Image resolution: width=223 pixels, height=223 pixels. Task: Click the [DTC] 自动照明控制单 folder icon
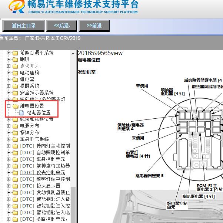pyautogui.click(x=15, y=153)
